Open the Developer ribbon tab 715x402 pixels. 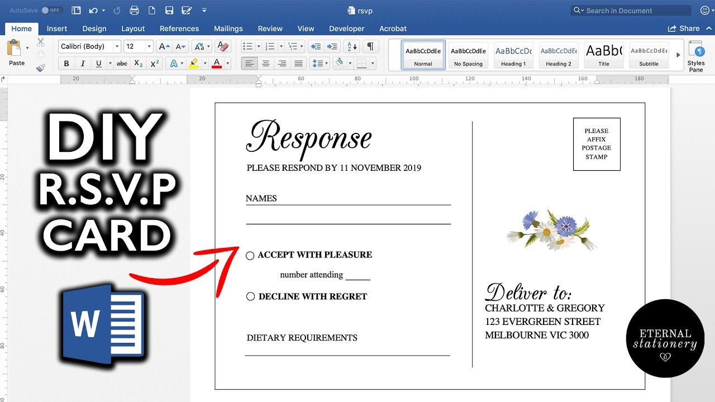coord(346,28)
